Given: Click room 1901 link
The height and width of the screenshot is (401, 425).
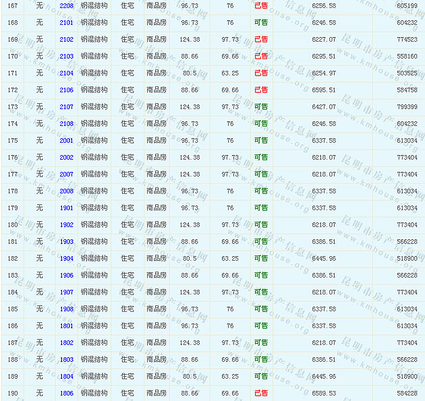Looking at the screenshot, I should pos(66,208).
